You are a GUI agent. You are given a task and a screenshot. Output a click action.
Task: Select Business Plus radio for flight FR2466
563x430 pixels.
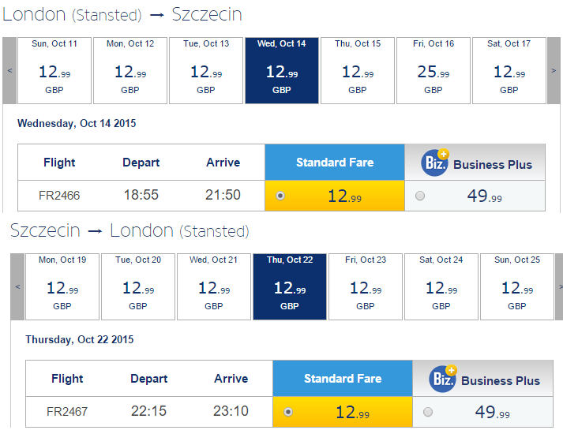[x=420, y=196]
